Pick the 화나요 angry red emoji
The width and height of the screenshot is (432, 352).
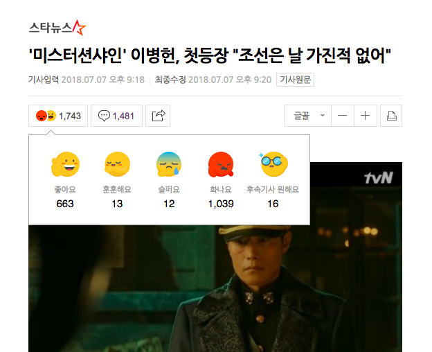[x=221, y=164]
